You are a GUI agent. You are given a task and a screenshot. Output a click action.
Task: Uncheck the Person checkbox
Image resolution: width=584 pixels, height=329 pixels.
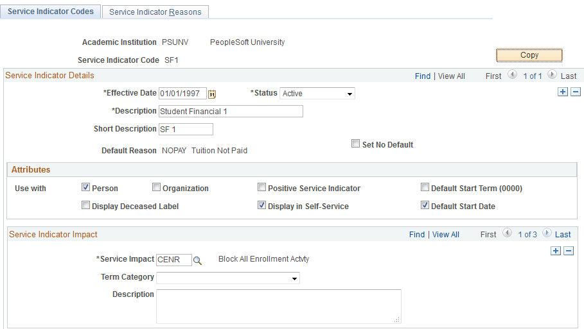click(x=85, y=188)
